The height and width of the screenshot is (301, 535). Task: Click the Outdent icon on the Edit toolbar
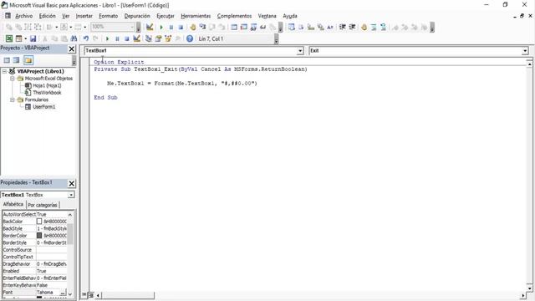point(352,27)
